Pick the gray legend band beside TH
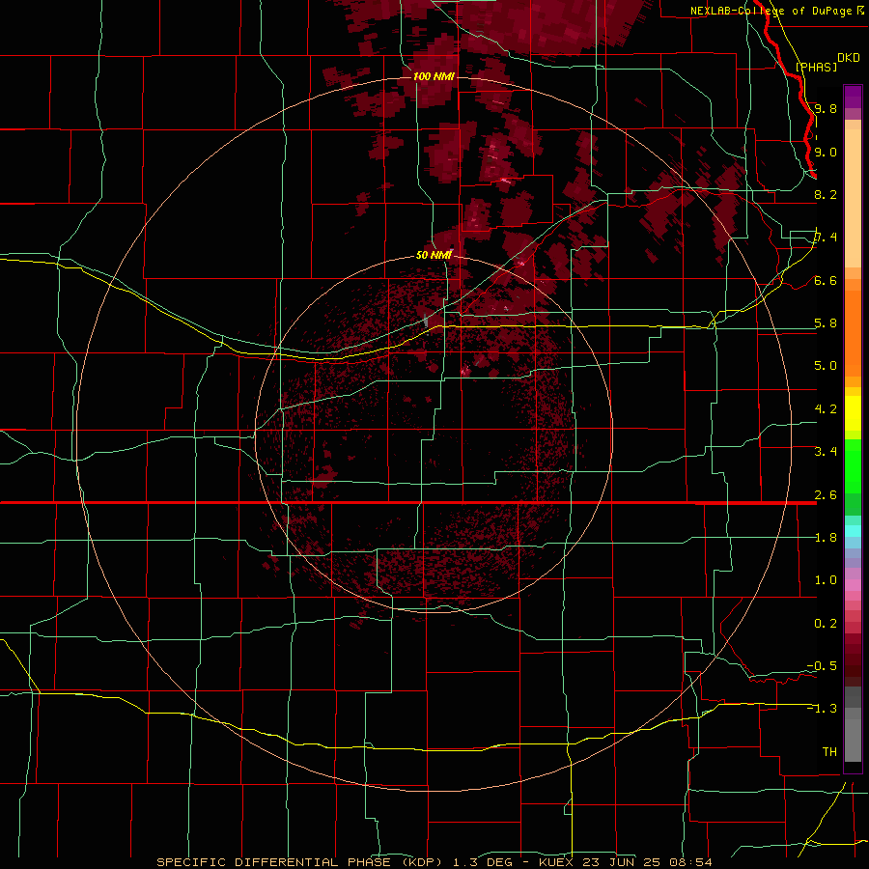 tap(853, 743)
